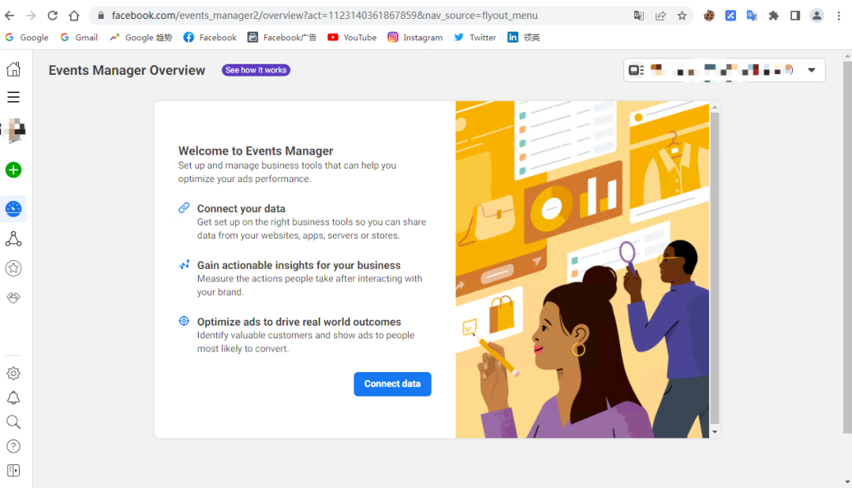Open the Chrome three-dot menu
The height and width of the screenshot is (488, 852).
click(x=839, y=16)
